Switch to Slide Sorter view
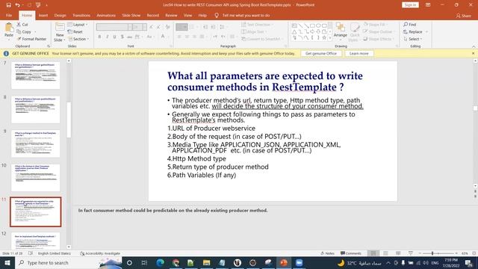 (x=385, y=253)
